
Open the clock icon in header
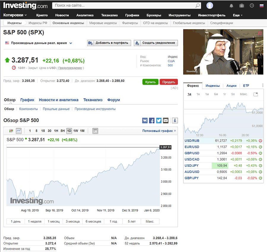(252, 6)
